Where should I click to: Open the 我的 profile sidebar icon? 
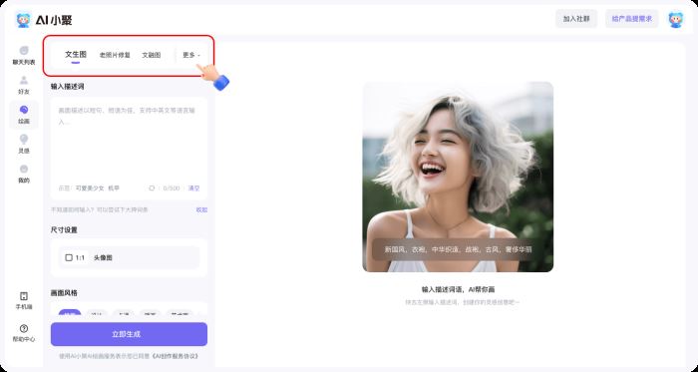point(24,174)
